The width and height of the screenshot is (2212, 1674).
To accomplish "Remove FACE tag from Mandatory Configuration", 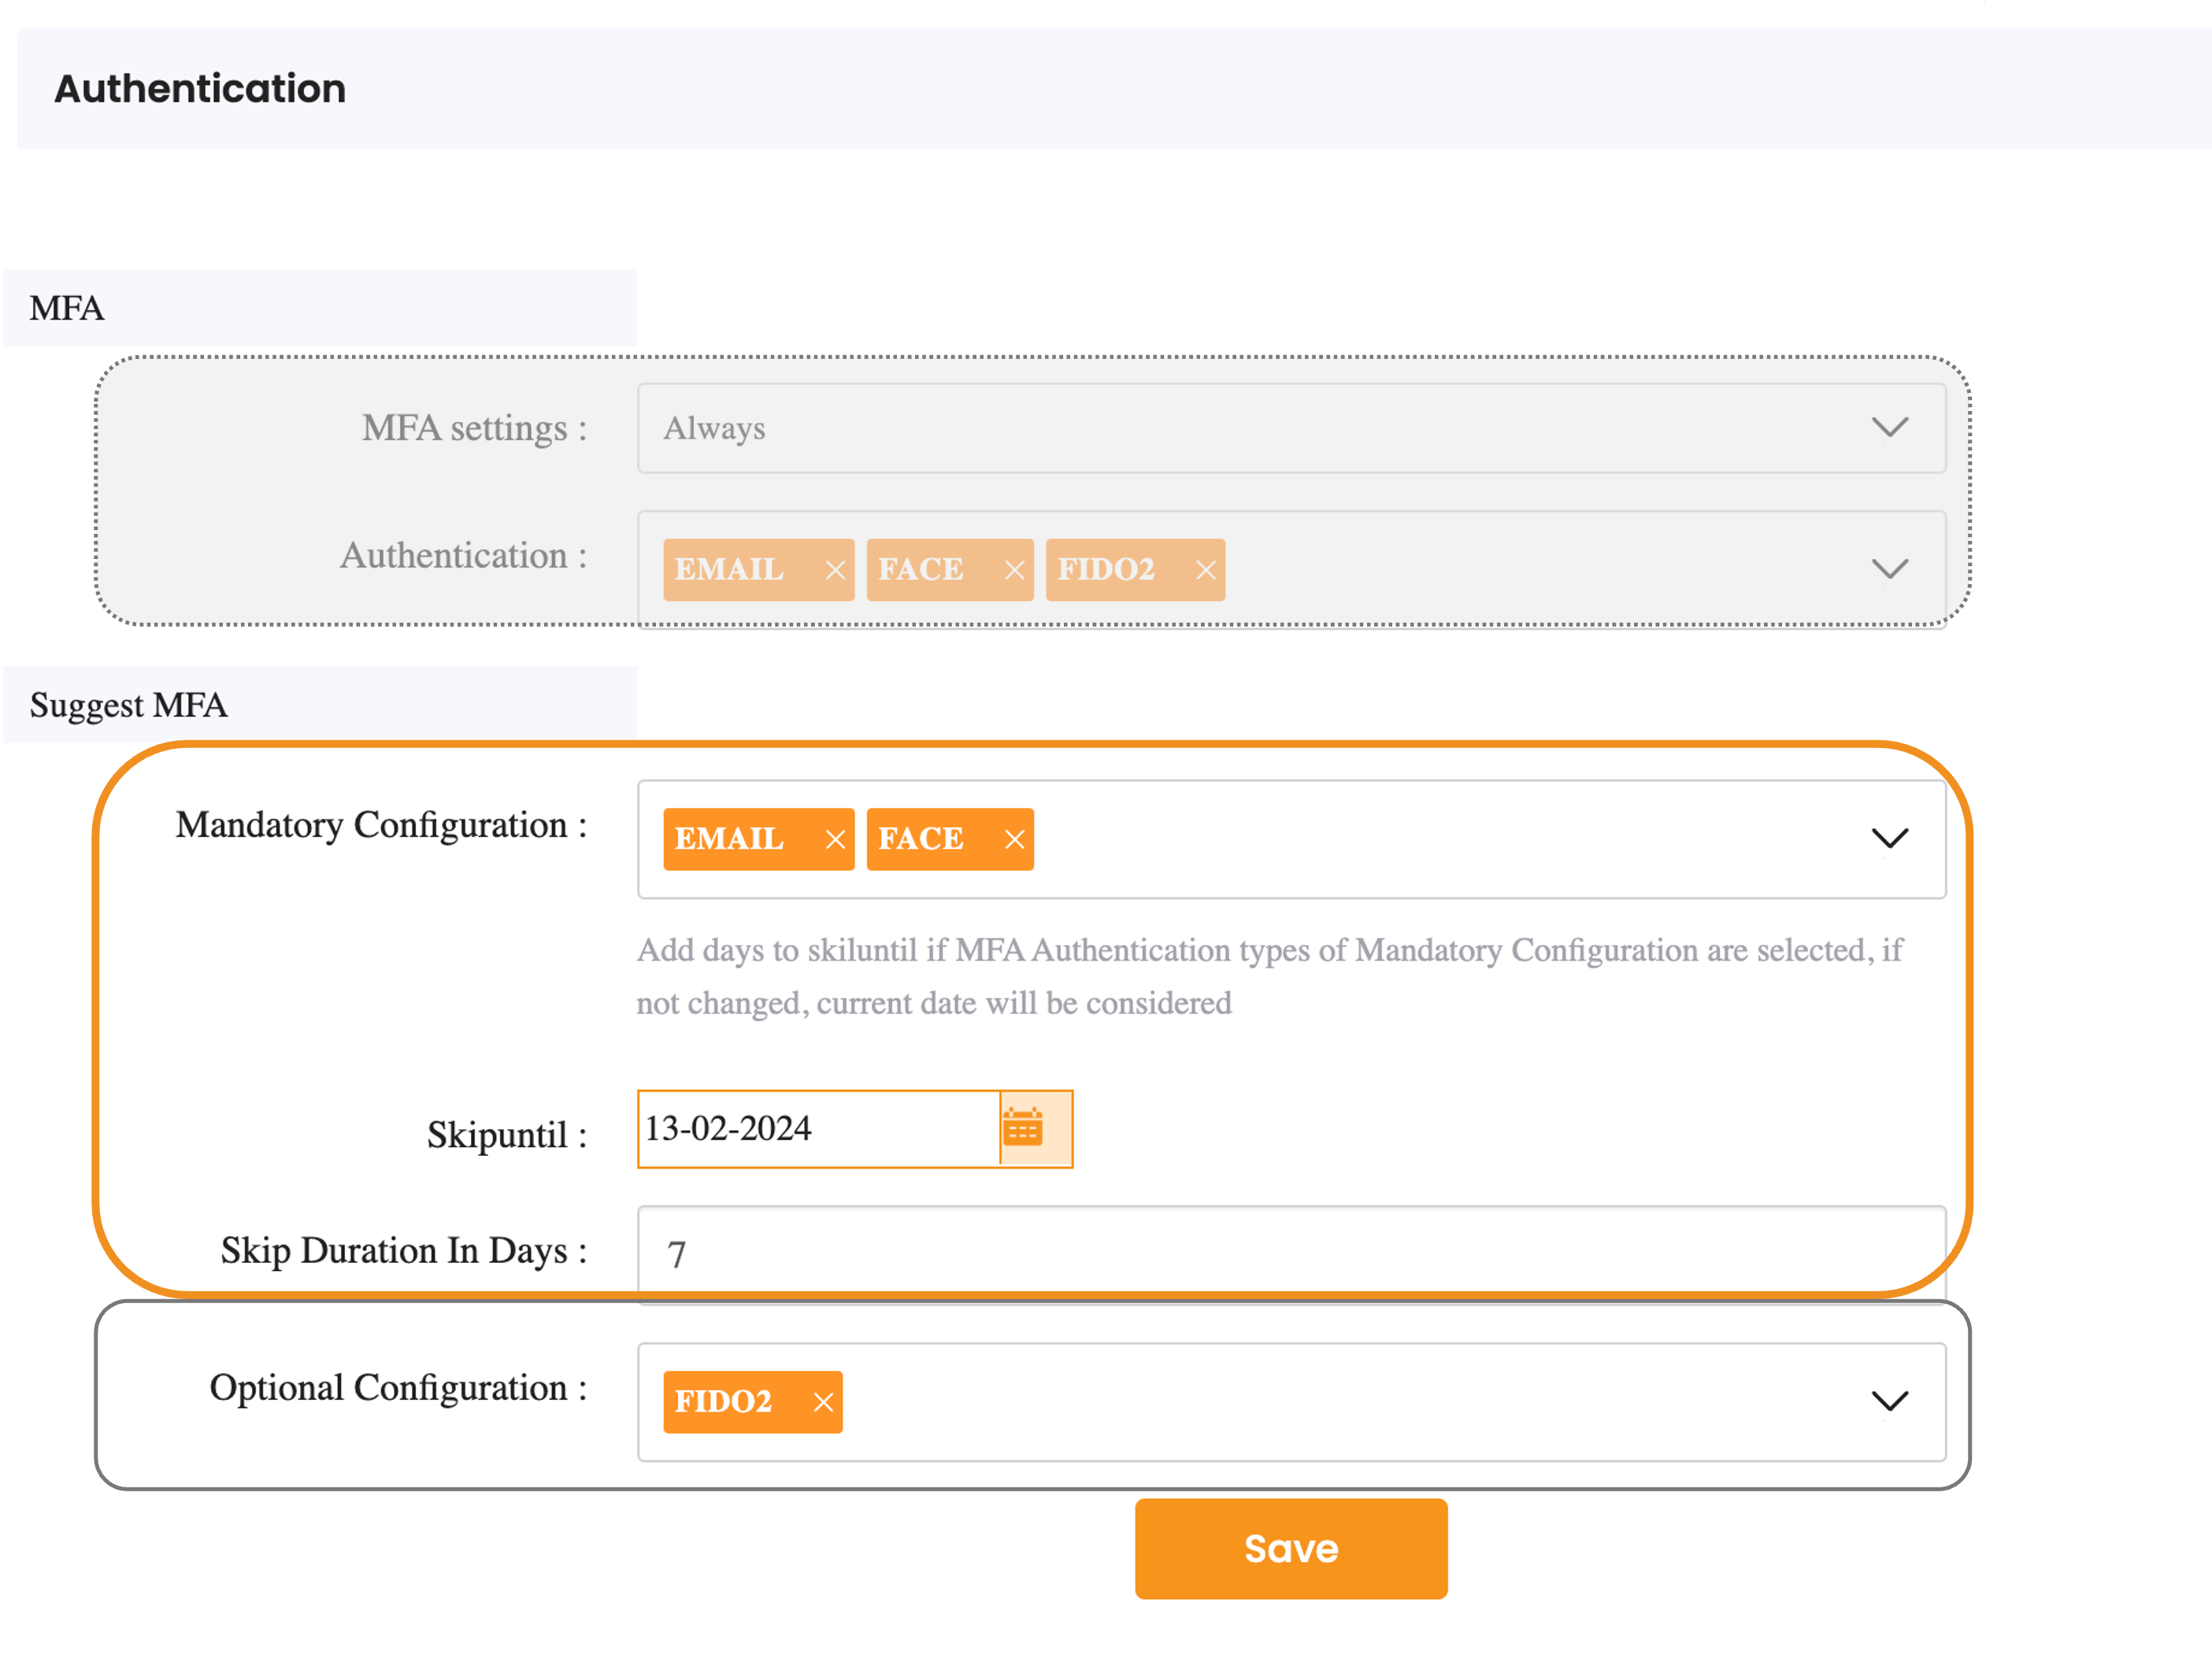I will [1014, 839].
